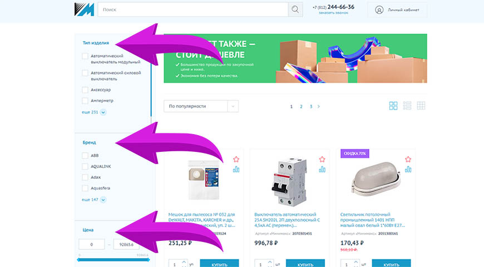484x267 pixels.
Task: Enable the AQUALINK brand checkbox
Action: coord(85,166)
